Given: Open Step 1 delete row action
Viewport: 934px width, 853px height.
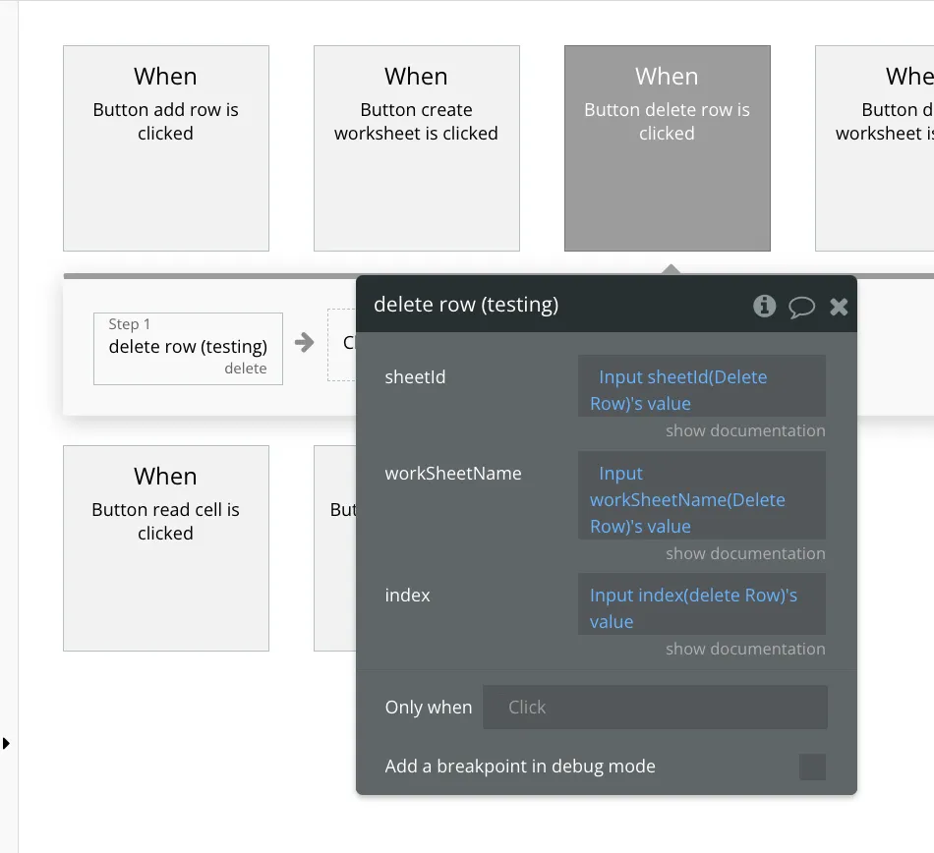Looking at the screenshot, I should pos(188,348).
